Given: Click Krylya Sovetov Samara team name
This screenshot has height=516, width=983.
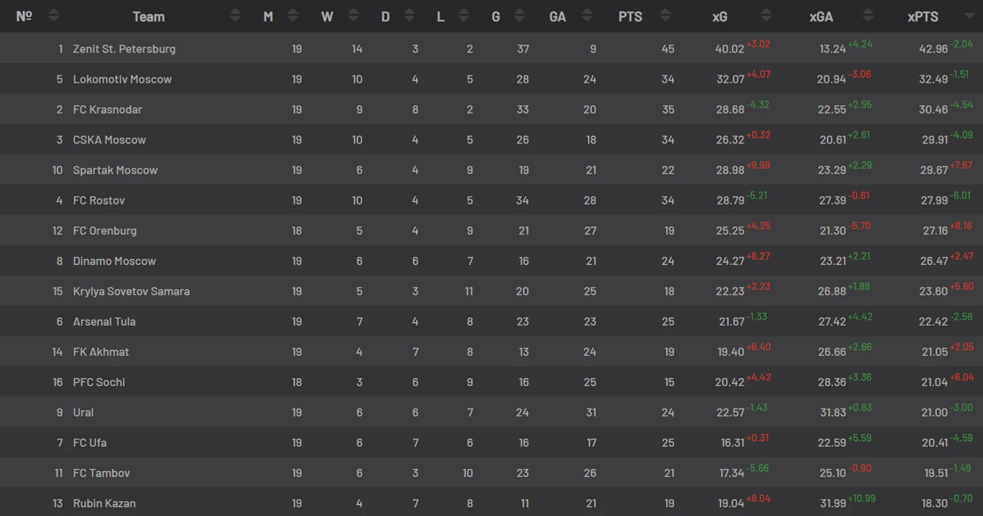Looking at the screenshot, I should tap(131, 291).
